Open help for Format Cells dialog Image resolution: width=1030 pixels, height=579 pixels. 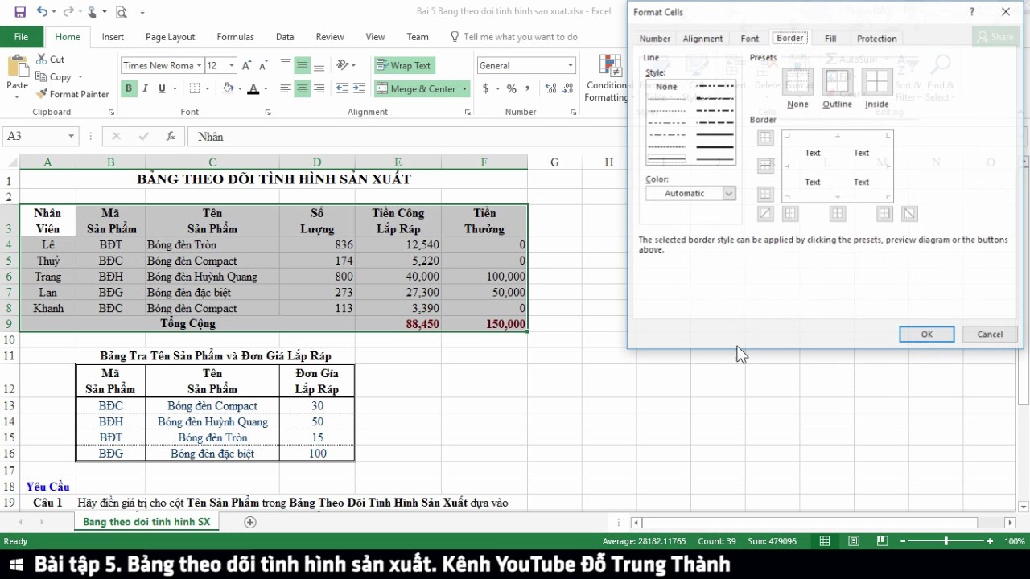[972, 12]
